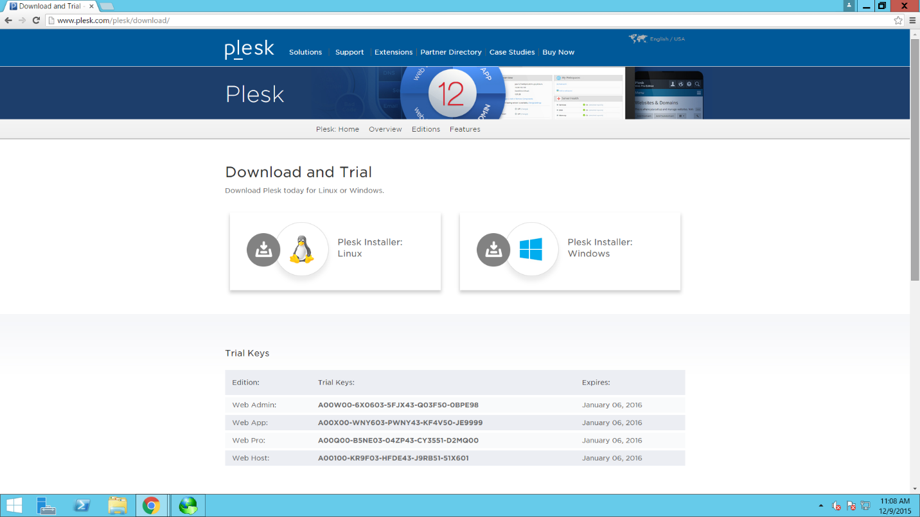Open the Solutions menu
This screenshot has width=920, height=517.
[x=305, y=52]
